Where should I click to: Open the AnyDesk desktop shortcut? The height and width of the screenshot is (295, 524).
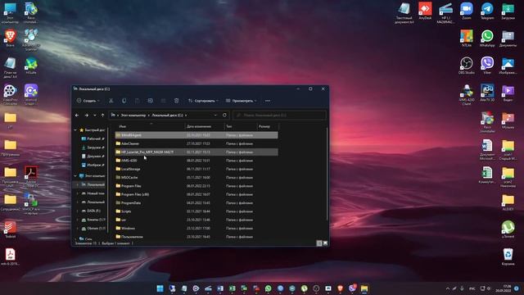tap(425, 11)
